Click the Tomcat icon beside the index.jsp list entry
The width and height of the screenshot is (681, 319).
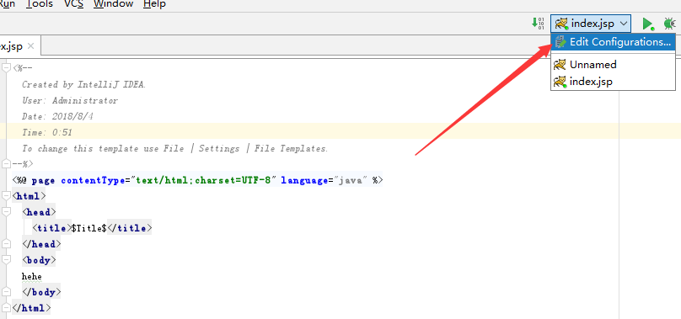[x=560, y=81]
